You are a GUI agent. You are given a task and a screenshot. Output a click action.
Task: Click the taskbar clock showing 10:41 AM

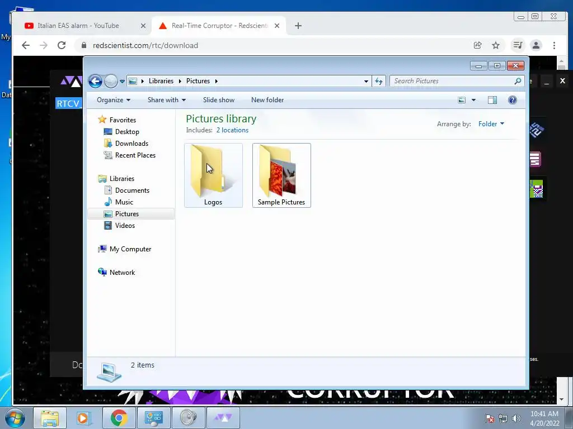(x=544, y=418)
